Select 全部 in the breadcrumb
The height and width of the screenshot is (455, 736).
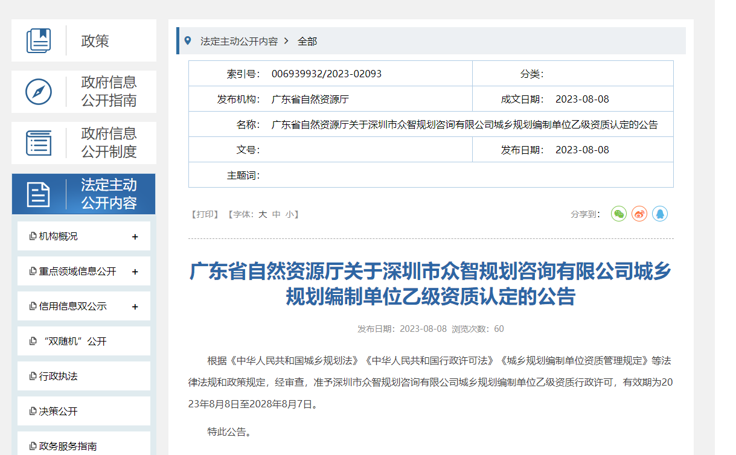306,40
